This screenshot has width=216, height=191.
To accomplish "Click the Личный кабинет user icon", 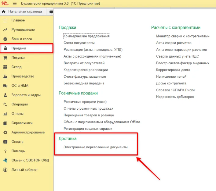I will point(5,170).
